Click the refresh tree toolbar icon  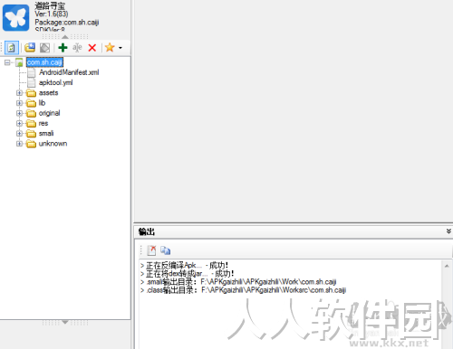point(12,48)
